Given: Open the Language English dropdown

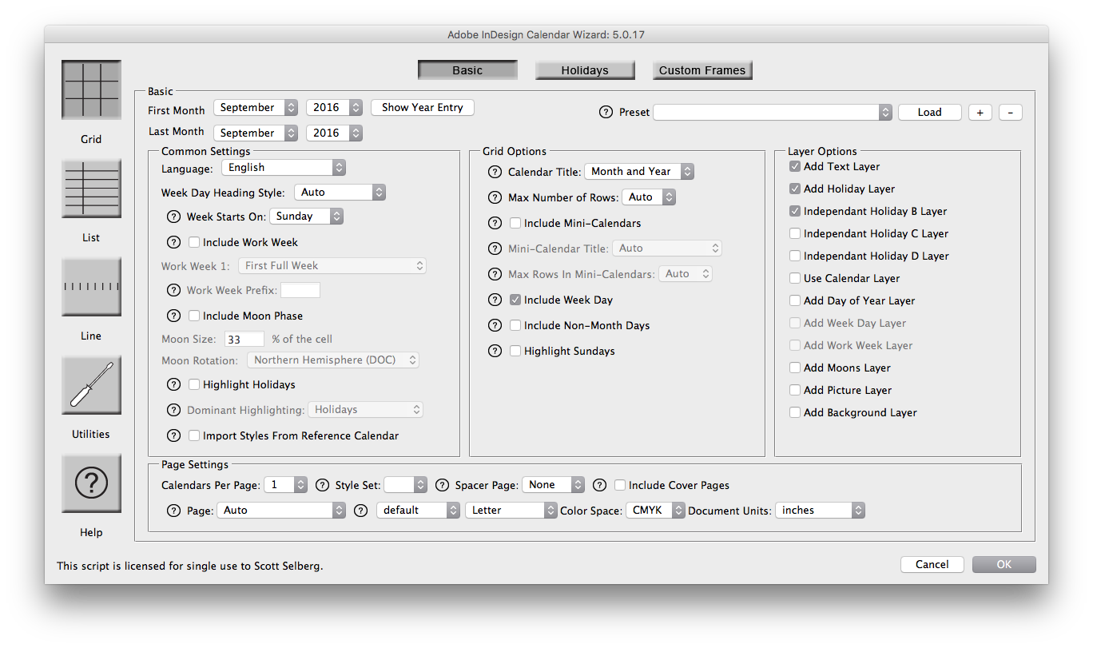Looking at the screenshot, I should [x=284, y=167].
